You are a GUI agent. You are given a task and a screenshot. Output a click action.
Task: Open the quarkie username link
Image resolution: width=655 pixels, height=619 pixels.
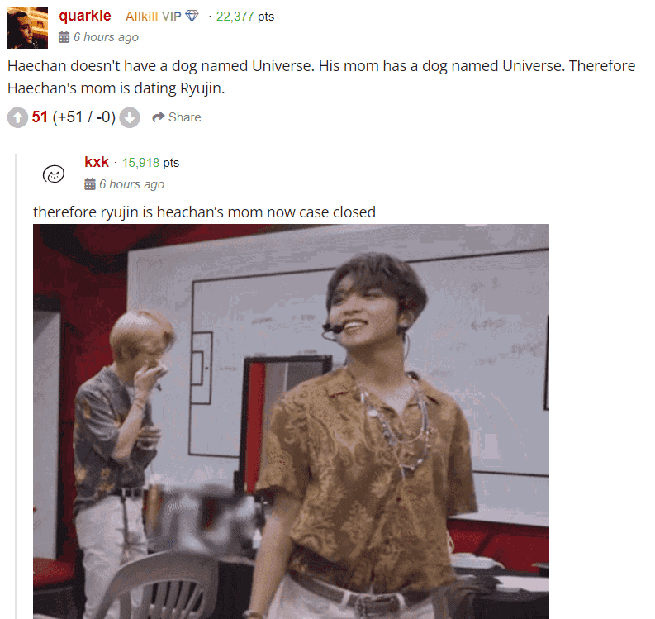(x=85, y=16)
